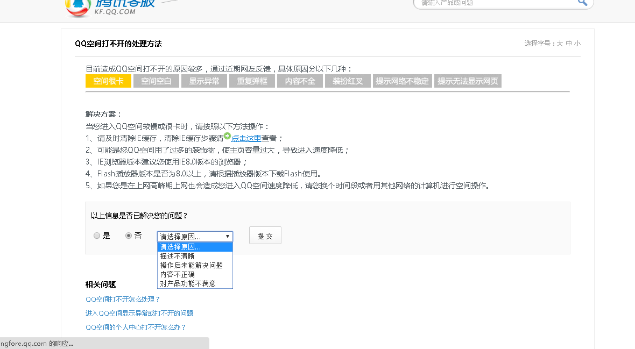This screenshot has width=635, height=349.
Task: Choose 对产品功能不满意 from the dropdown list
Action: click(195, 283)
